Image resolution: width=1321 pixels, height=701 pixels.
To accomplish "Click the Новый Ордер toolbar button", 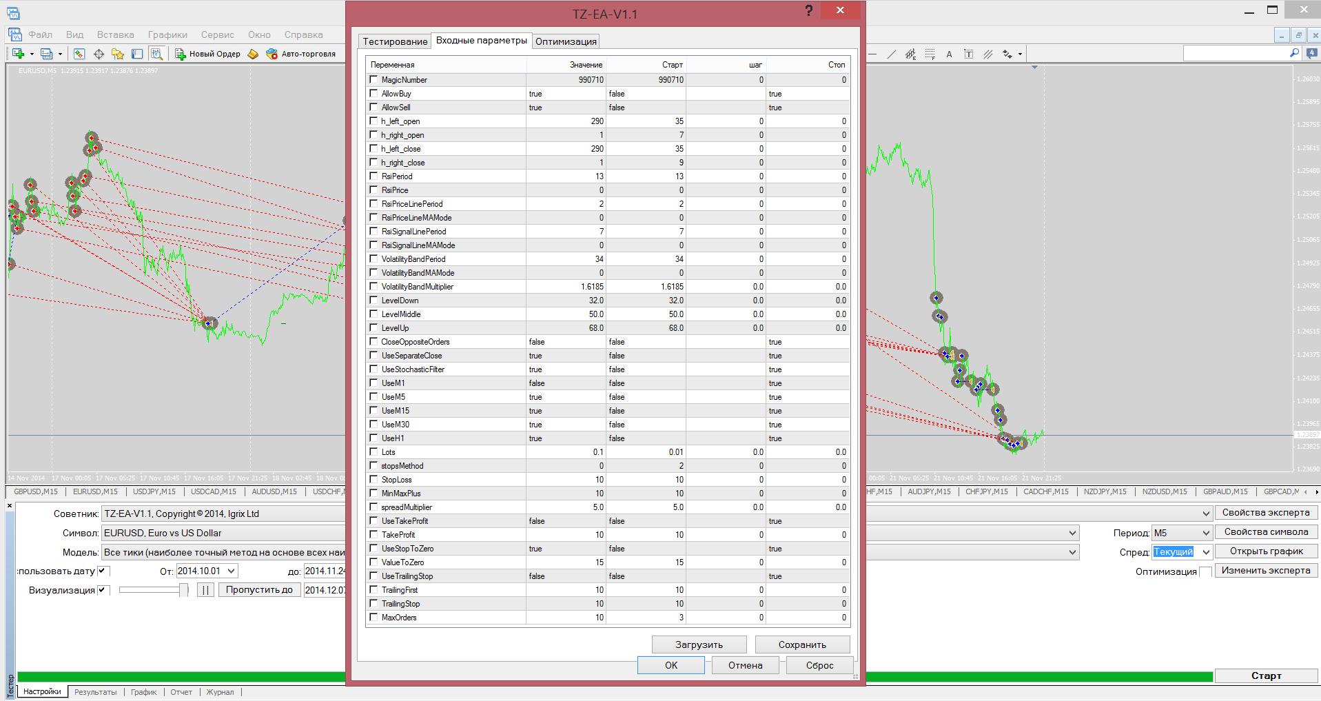I will click(x=207, y=54).
